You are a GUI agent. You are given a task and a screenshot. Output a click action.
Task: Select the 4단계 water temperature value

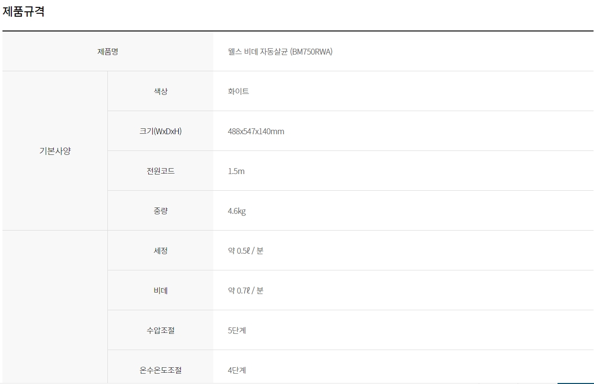click(237, 370)
